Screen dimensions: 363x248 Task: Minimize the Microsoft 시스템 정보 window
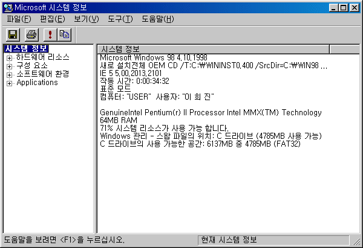coord(333,8)
